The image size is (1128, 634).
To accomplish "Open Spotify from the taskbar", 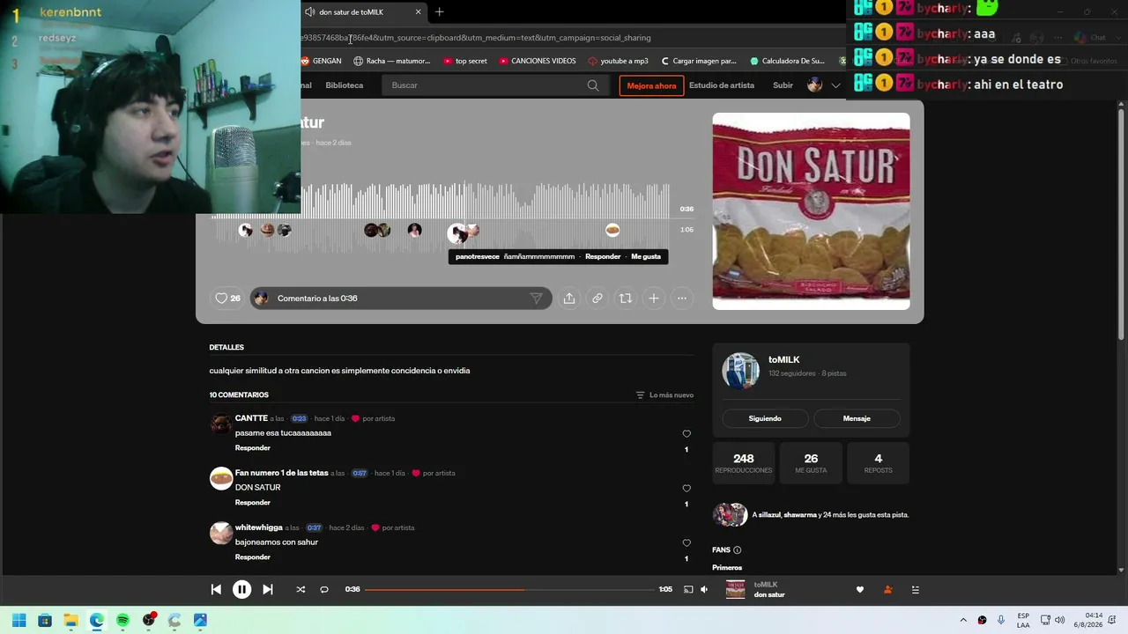I will tap(122, 620).
